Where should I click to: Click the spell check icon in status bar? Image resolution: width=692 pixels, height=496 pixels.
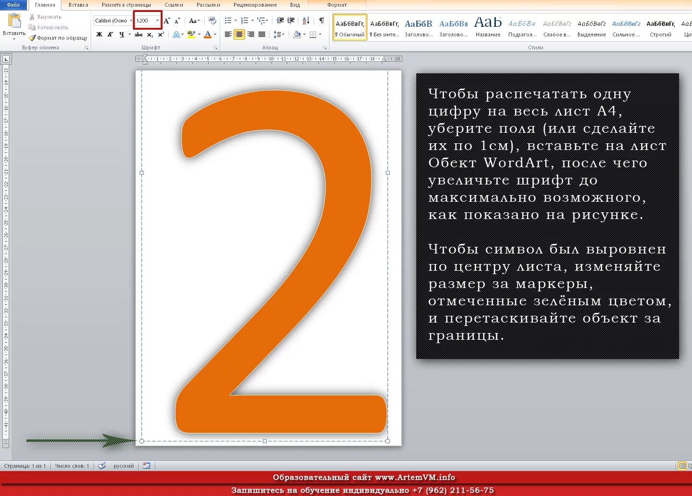(x=102, y=466)
